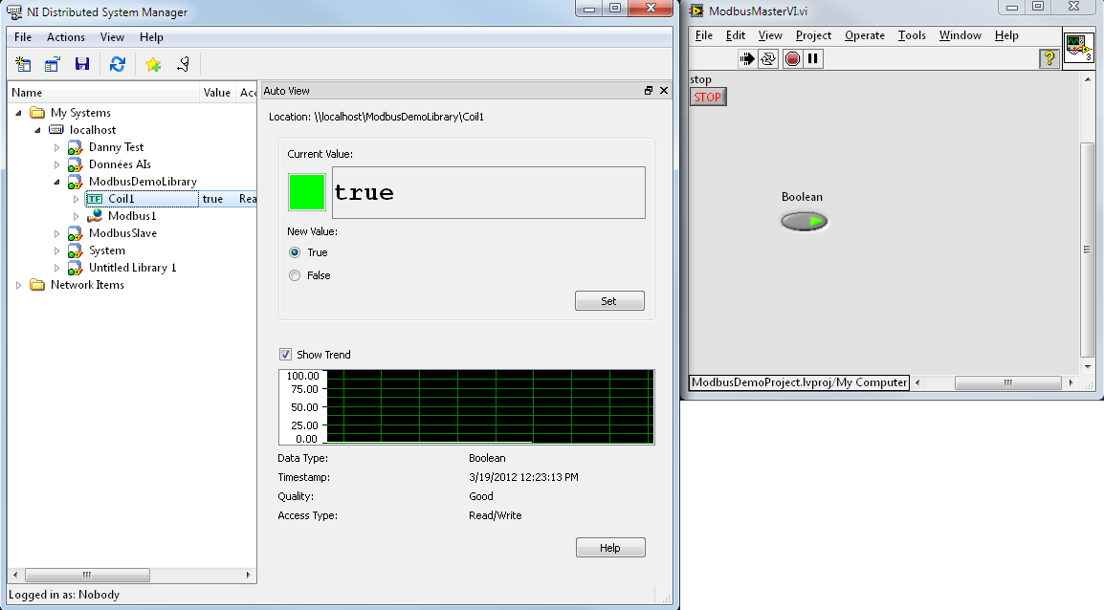The width and height of the screenshot is (1104, 610).
Task: Toggle the Boolean push button on the front panel
Action: 804,221
